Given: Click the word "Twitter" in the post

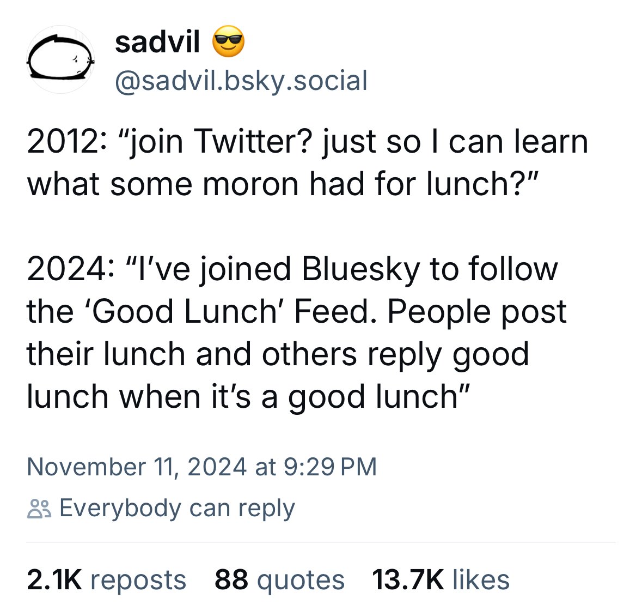Looking at the screenshot, I should coord(253,142).
